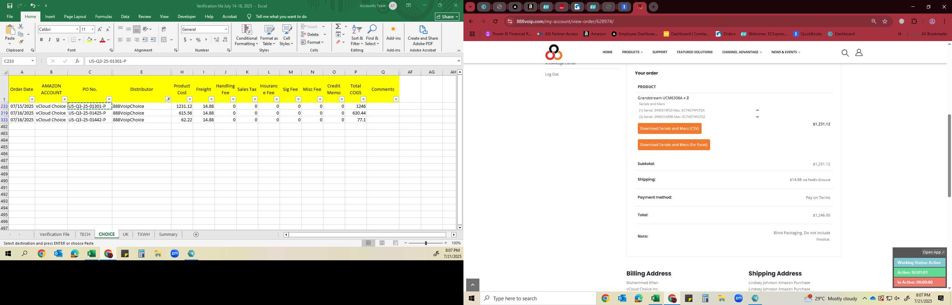Bookmark this page with star icon
The width and height of the screenshot is (952, 305).
[885, 21]
